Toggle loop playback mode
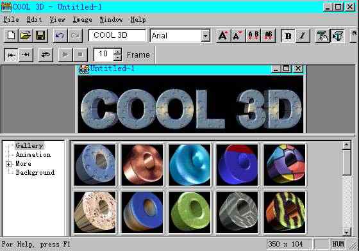Screen dimensions: 359x251 (46, 55)
